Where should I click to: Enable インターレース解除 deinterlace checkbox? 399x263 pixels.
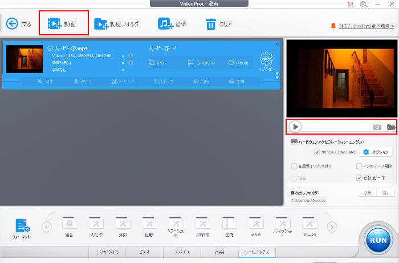[x=359, y=166]
